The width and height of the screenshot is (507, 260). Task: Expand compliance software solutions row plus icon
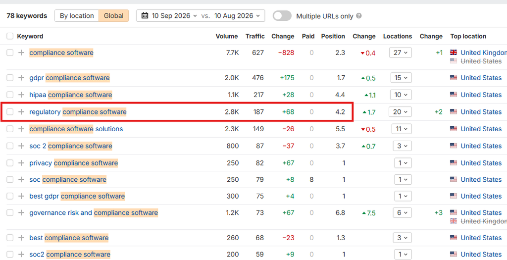(x=21, y=129)
